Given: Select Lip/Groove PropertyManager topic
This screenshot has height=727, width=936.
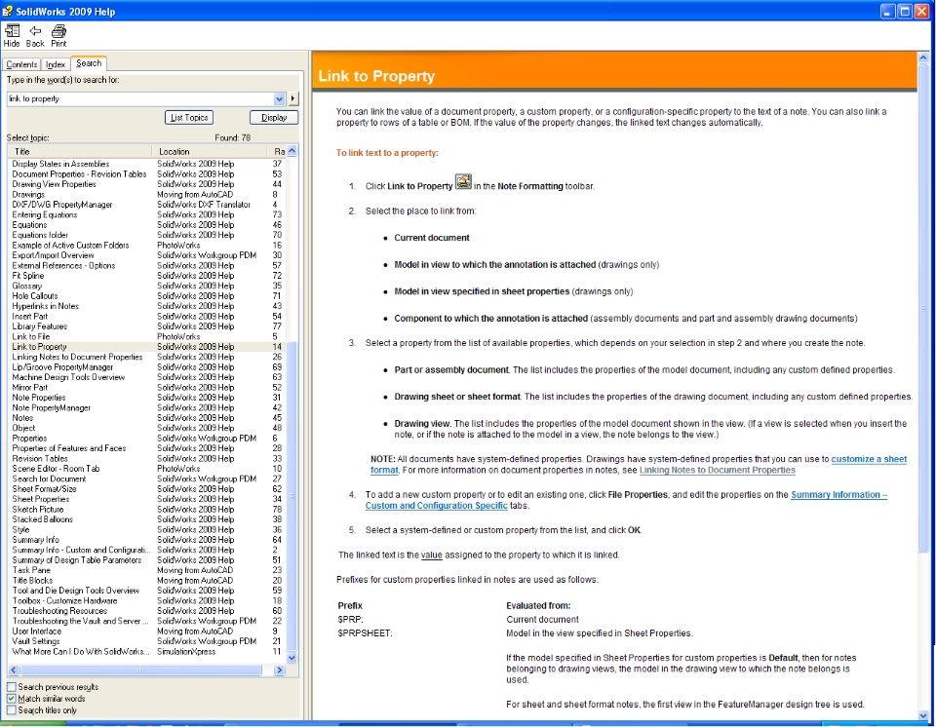Looking at the screenshot, I should 62,367.
